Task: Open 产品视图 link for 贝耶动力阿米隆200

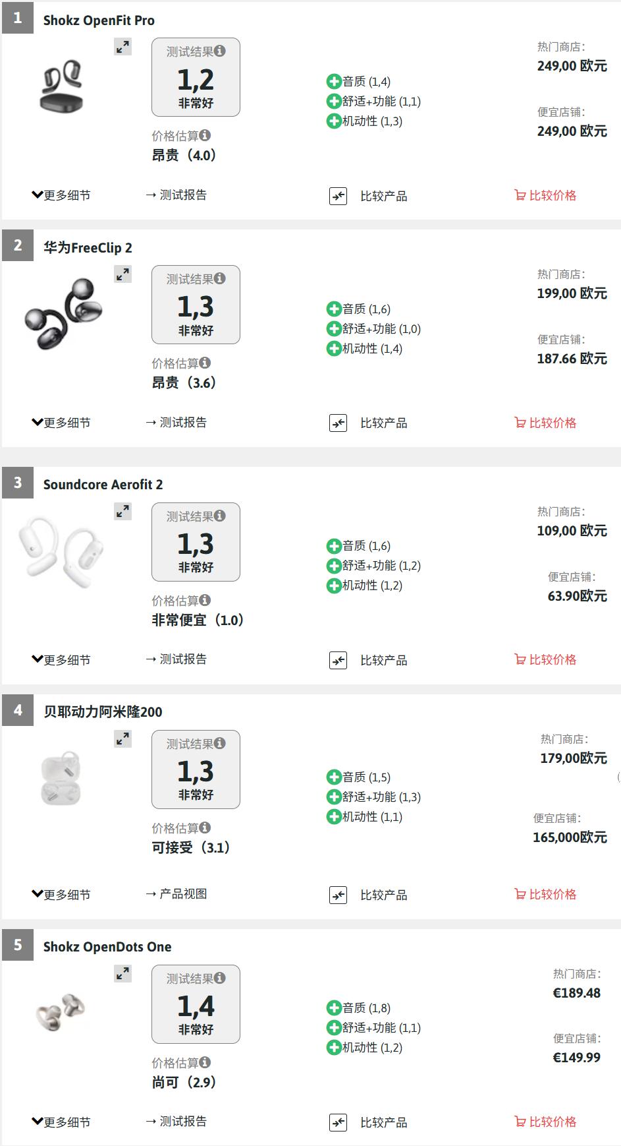Action: coord(176,894)
